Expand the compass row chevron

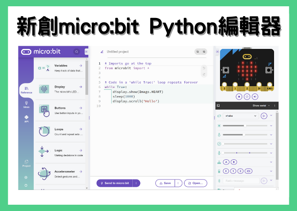click(x=271, y=144)
